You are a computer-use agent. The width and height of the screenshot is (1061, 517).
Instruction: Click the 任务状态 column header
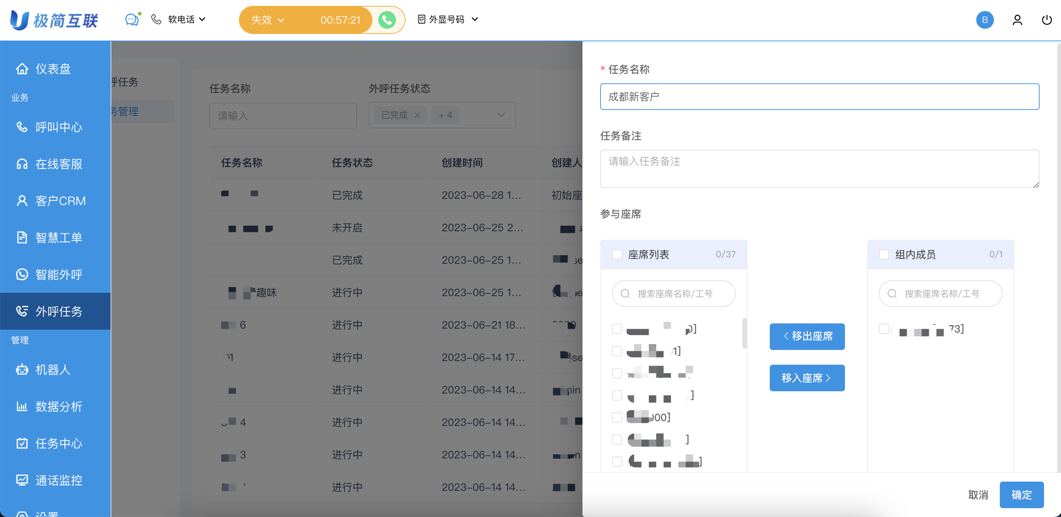tap(352, 163)
